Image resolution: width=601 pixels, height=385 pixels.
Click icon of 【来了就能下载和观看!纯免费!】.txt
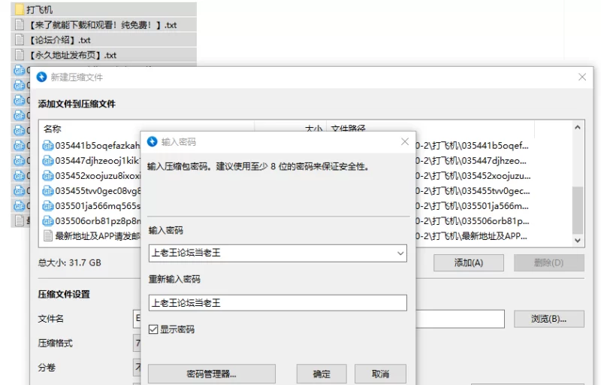pyautogui.click(x=20, y=25)
